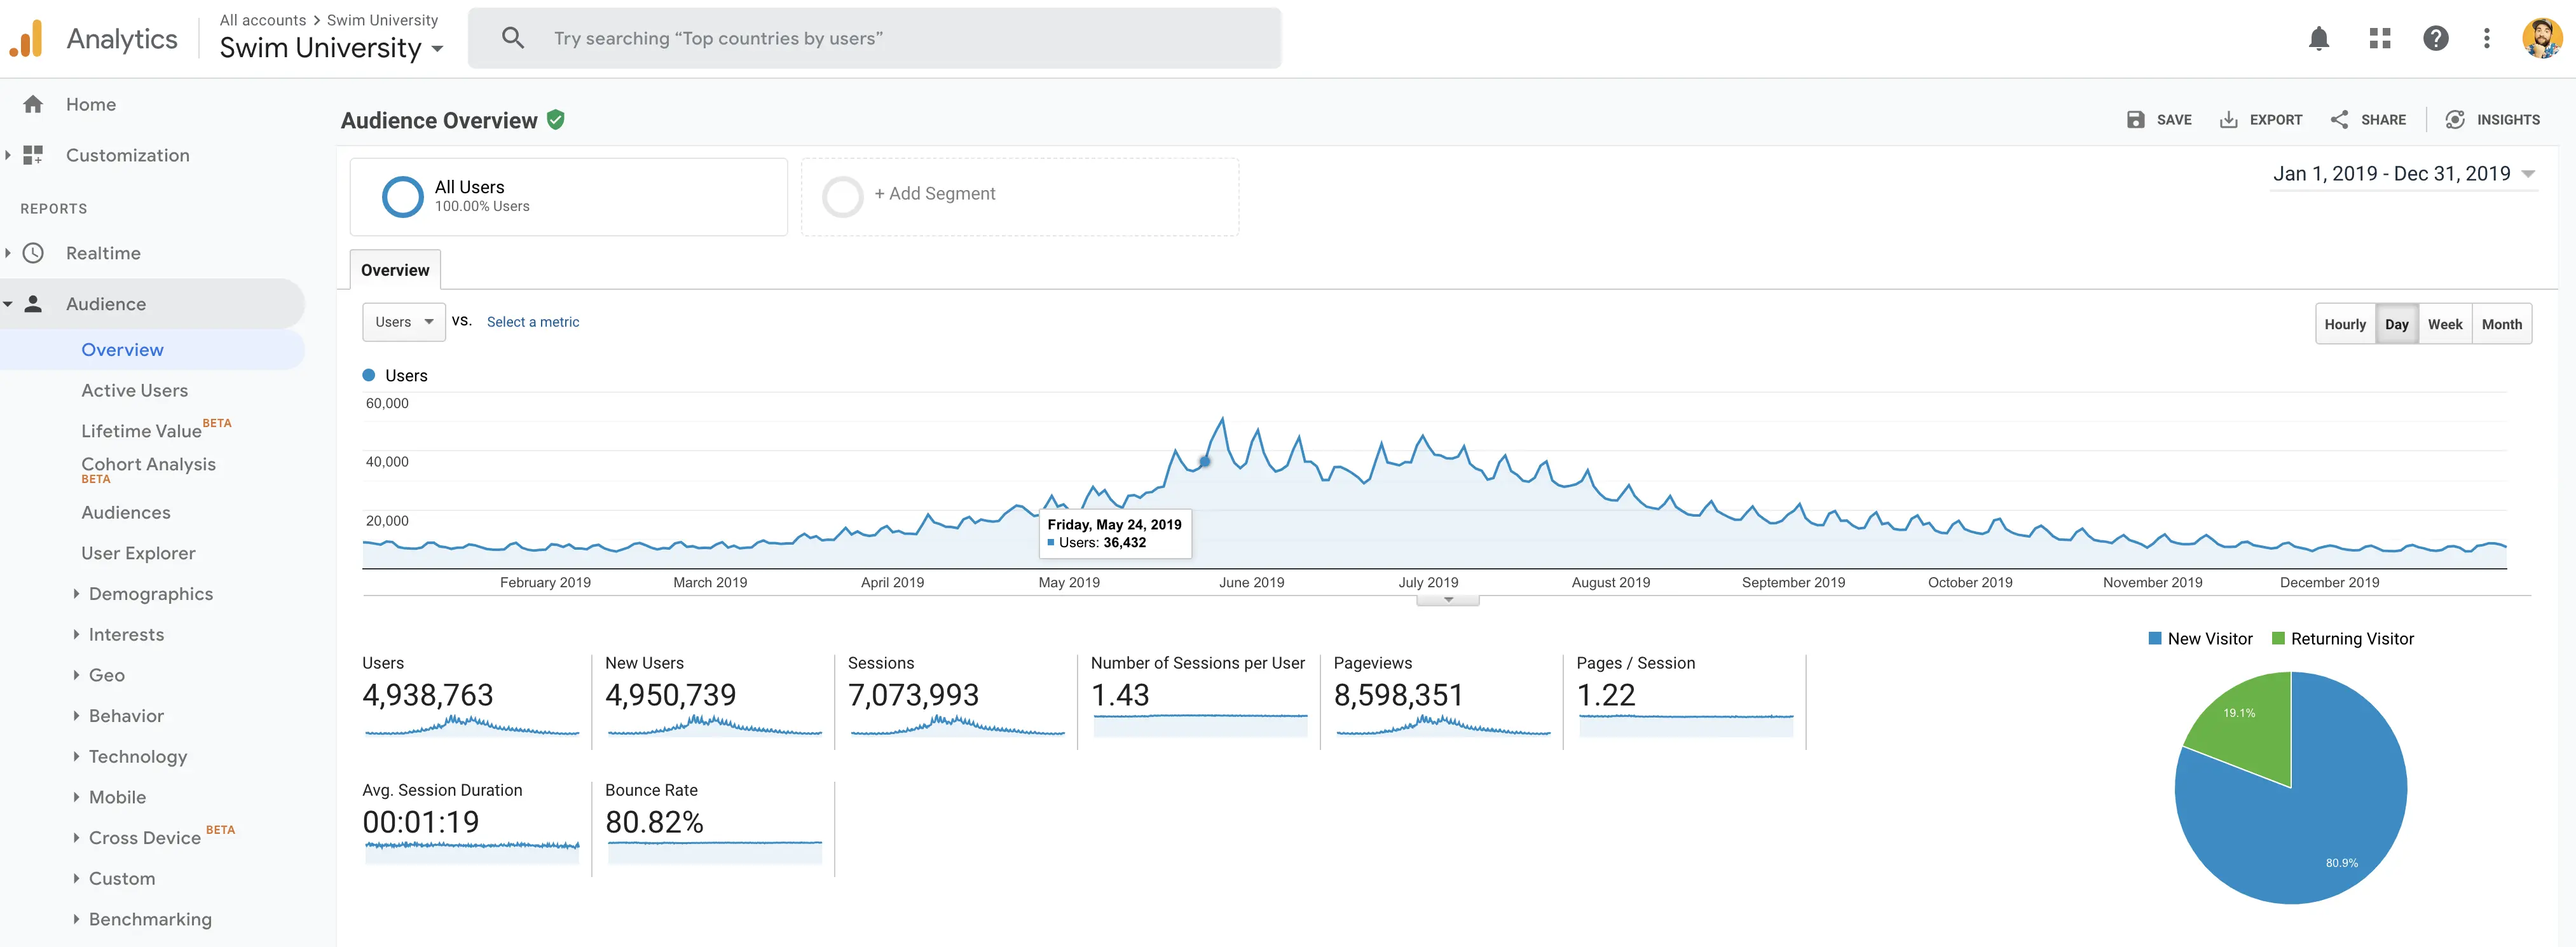This screenshot has width=2576, height=947.
Task: Open the three-dot more options menu
Action: pyautogui.click(x=2487, y=38)
